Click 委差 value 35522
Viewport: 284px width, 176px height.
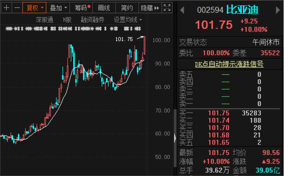tap(270, 53)
